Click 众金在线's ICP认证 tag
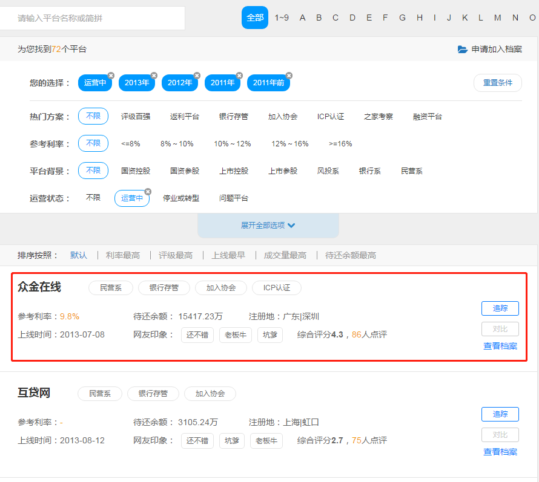Screen dimensions: 539x482 pos(277,288)
